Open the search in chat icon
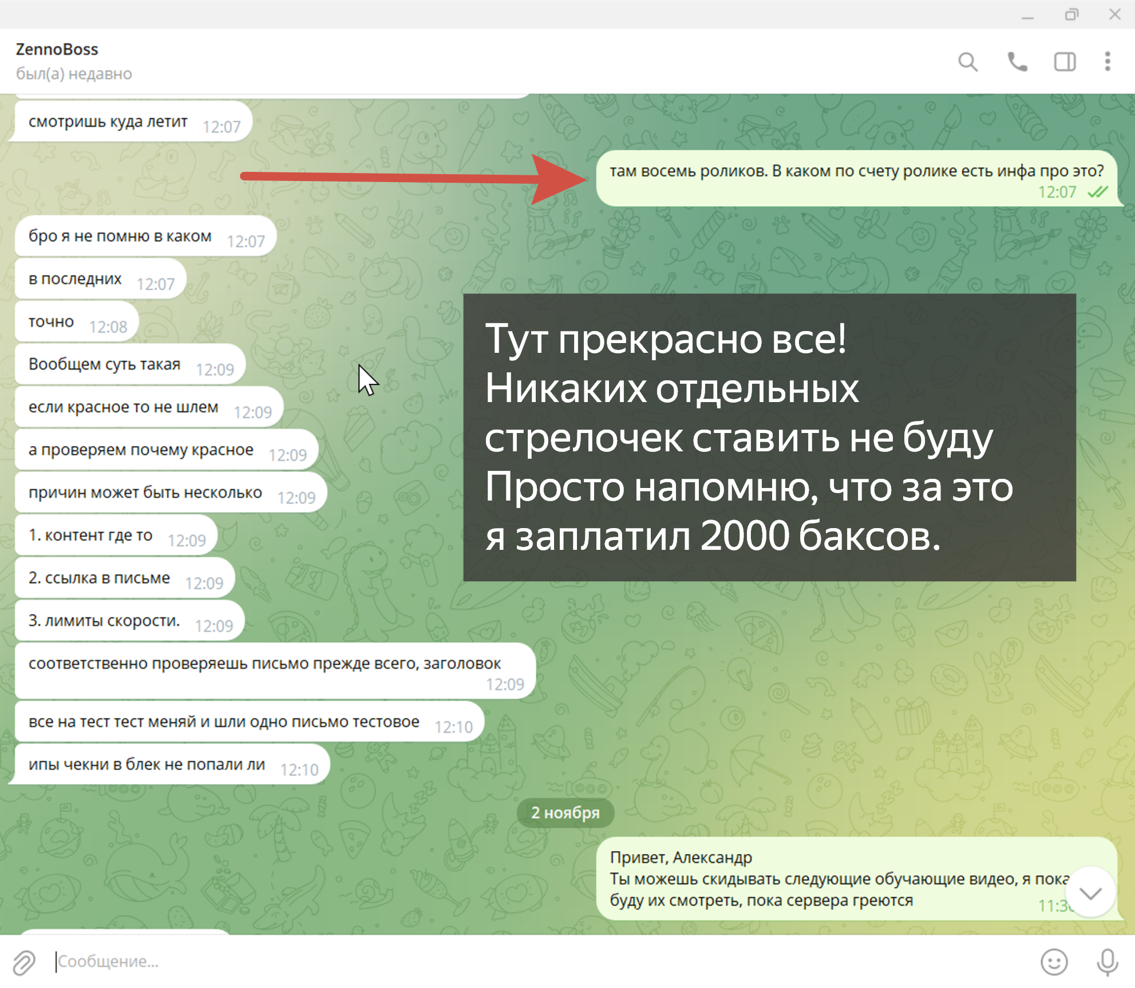This screenshot has width=1135, height=988. (967, 61)
